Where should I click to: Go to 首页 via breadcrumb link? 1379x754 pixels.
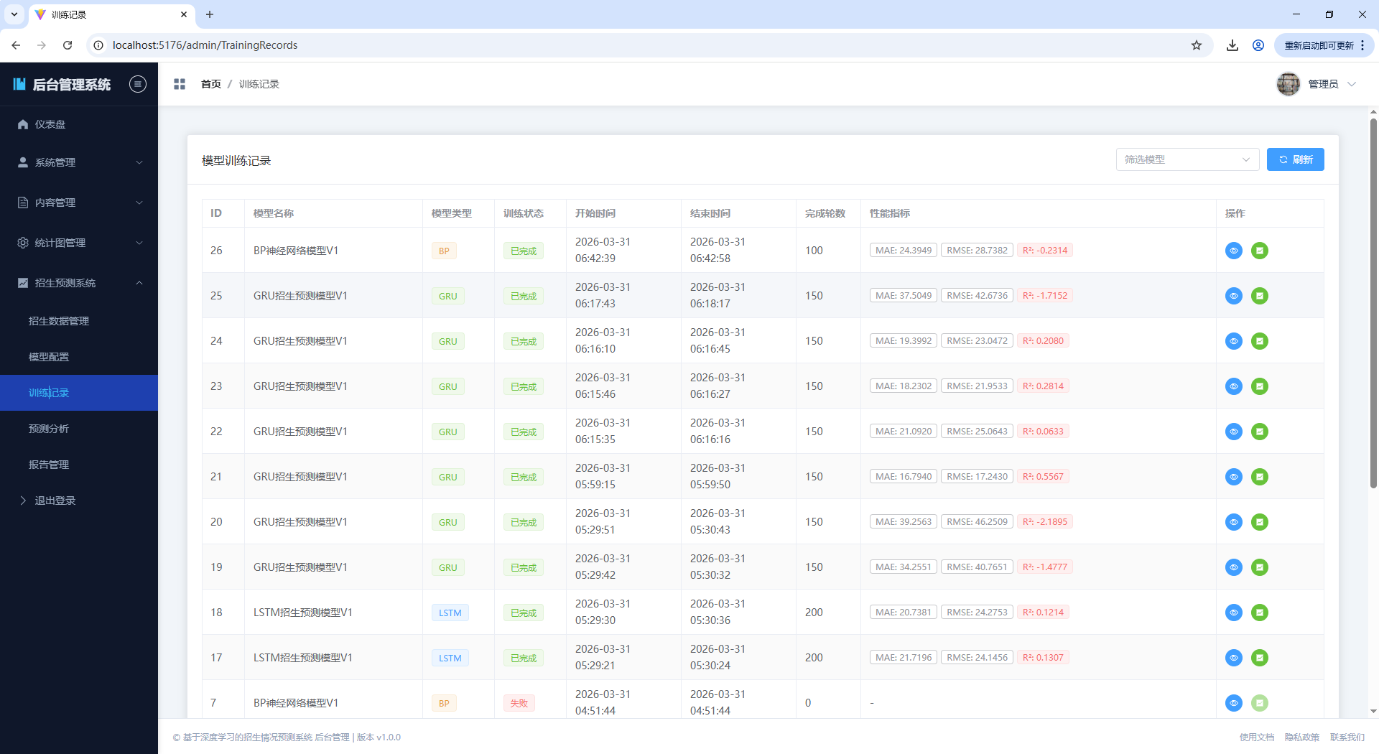click(211, 84)
